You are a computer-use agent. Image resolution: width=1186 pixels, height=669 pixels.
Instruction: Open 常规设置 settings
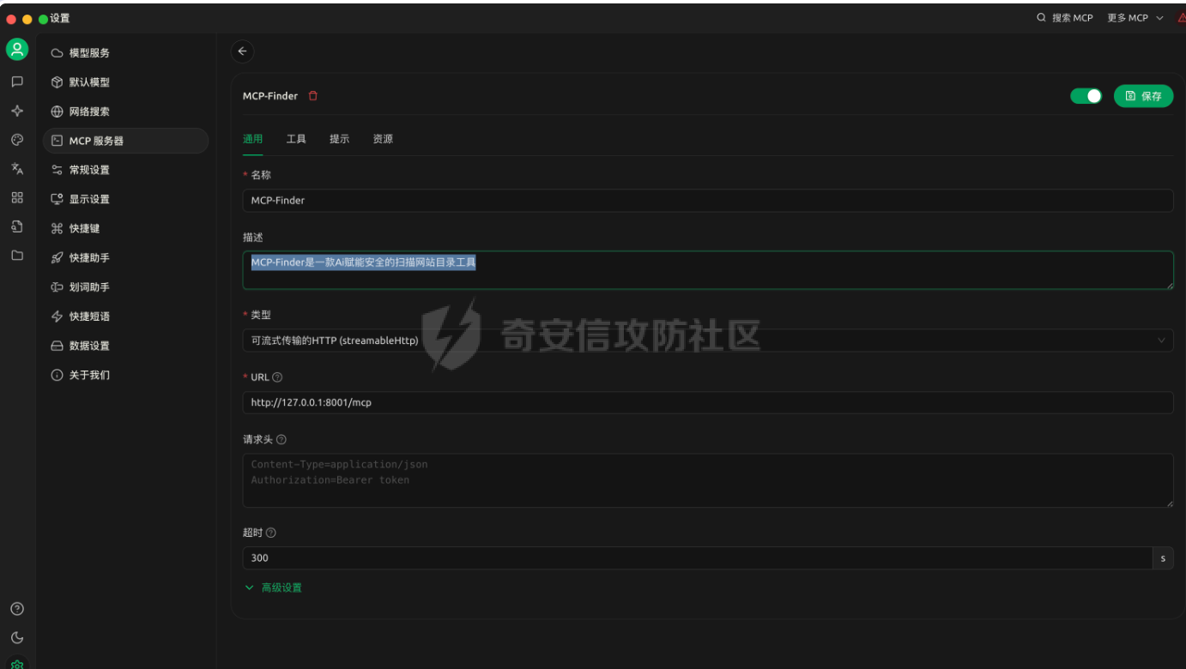125,170
